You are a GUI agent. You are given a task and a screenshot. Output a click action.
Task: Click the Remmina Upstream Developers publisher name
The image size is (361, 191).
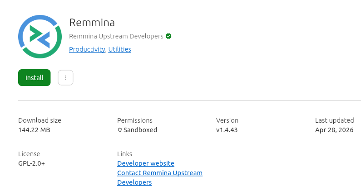(x=116, y=36)
